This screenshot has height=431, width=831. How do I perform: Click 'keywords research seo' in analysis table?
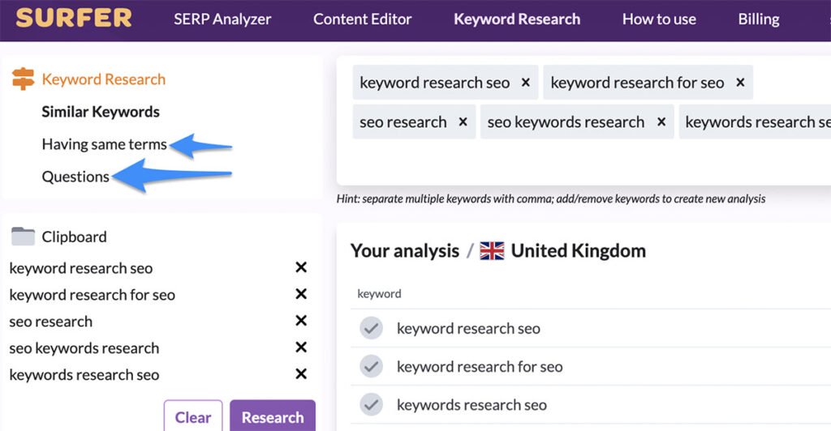tap(471, 405)
